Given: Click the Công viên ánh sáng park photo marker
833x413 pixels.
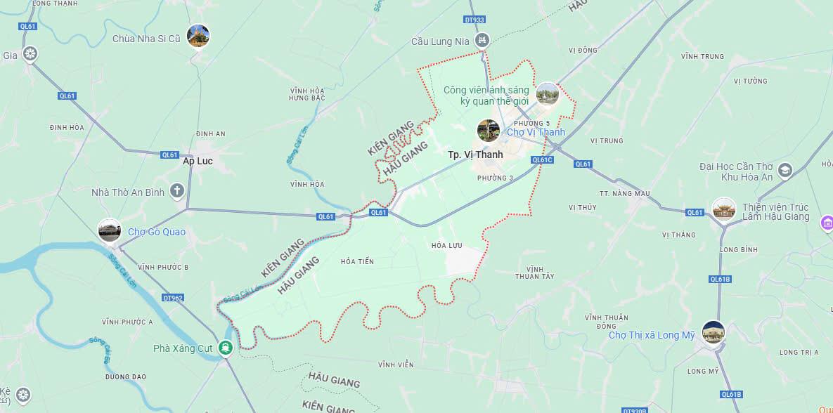Looking at the screenshot, I should [x=547, y=94].
